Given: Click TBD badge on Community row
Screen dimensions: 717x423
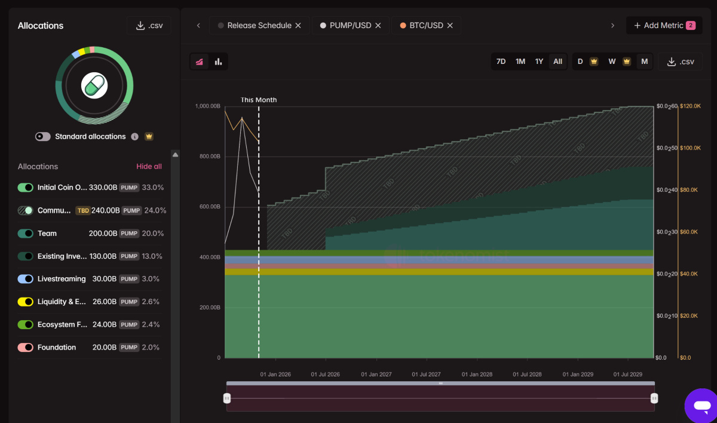Looking at the screenshot, I should click(x=82, y=210).
